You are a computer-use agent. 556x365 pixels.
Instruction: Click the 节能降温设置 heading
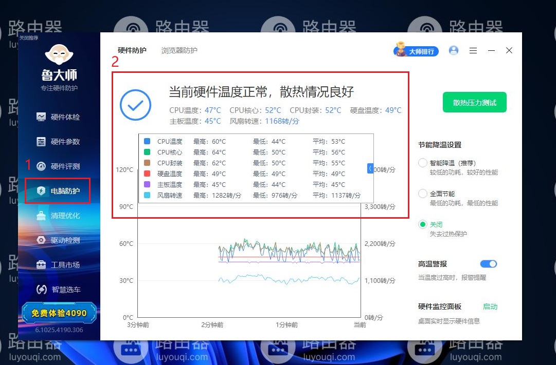(440, 145)
